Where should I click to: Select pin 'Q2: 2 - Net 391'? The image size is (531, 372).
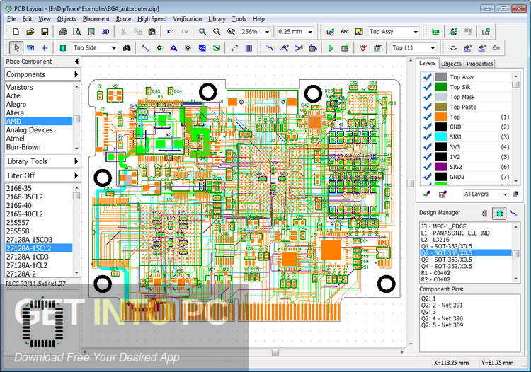point(442,305)
